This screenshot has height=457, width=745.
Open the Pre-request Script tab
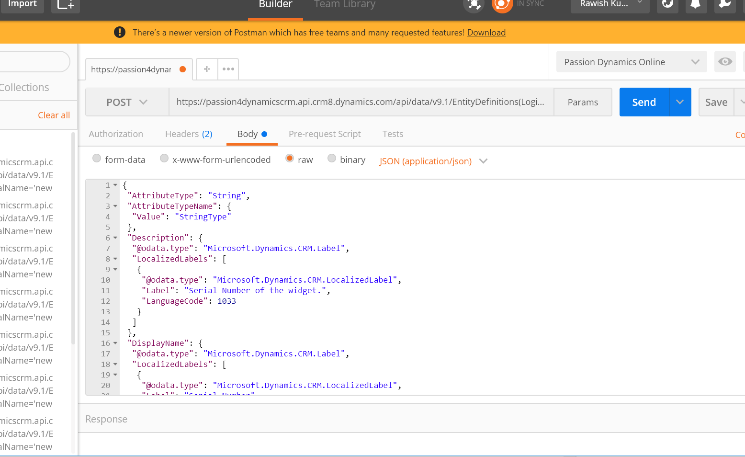point(325,134)
